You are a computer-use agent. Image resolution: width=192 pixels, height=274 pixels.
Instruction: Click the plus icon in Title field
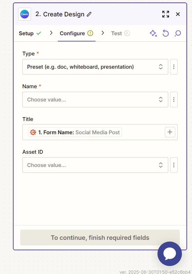pos(170,132)
